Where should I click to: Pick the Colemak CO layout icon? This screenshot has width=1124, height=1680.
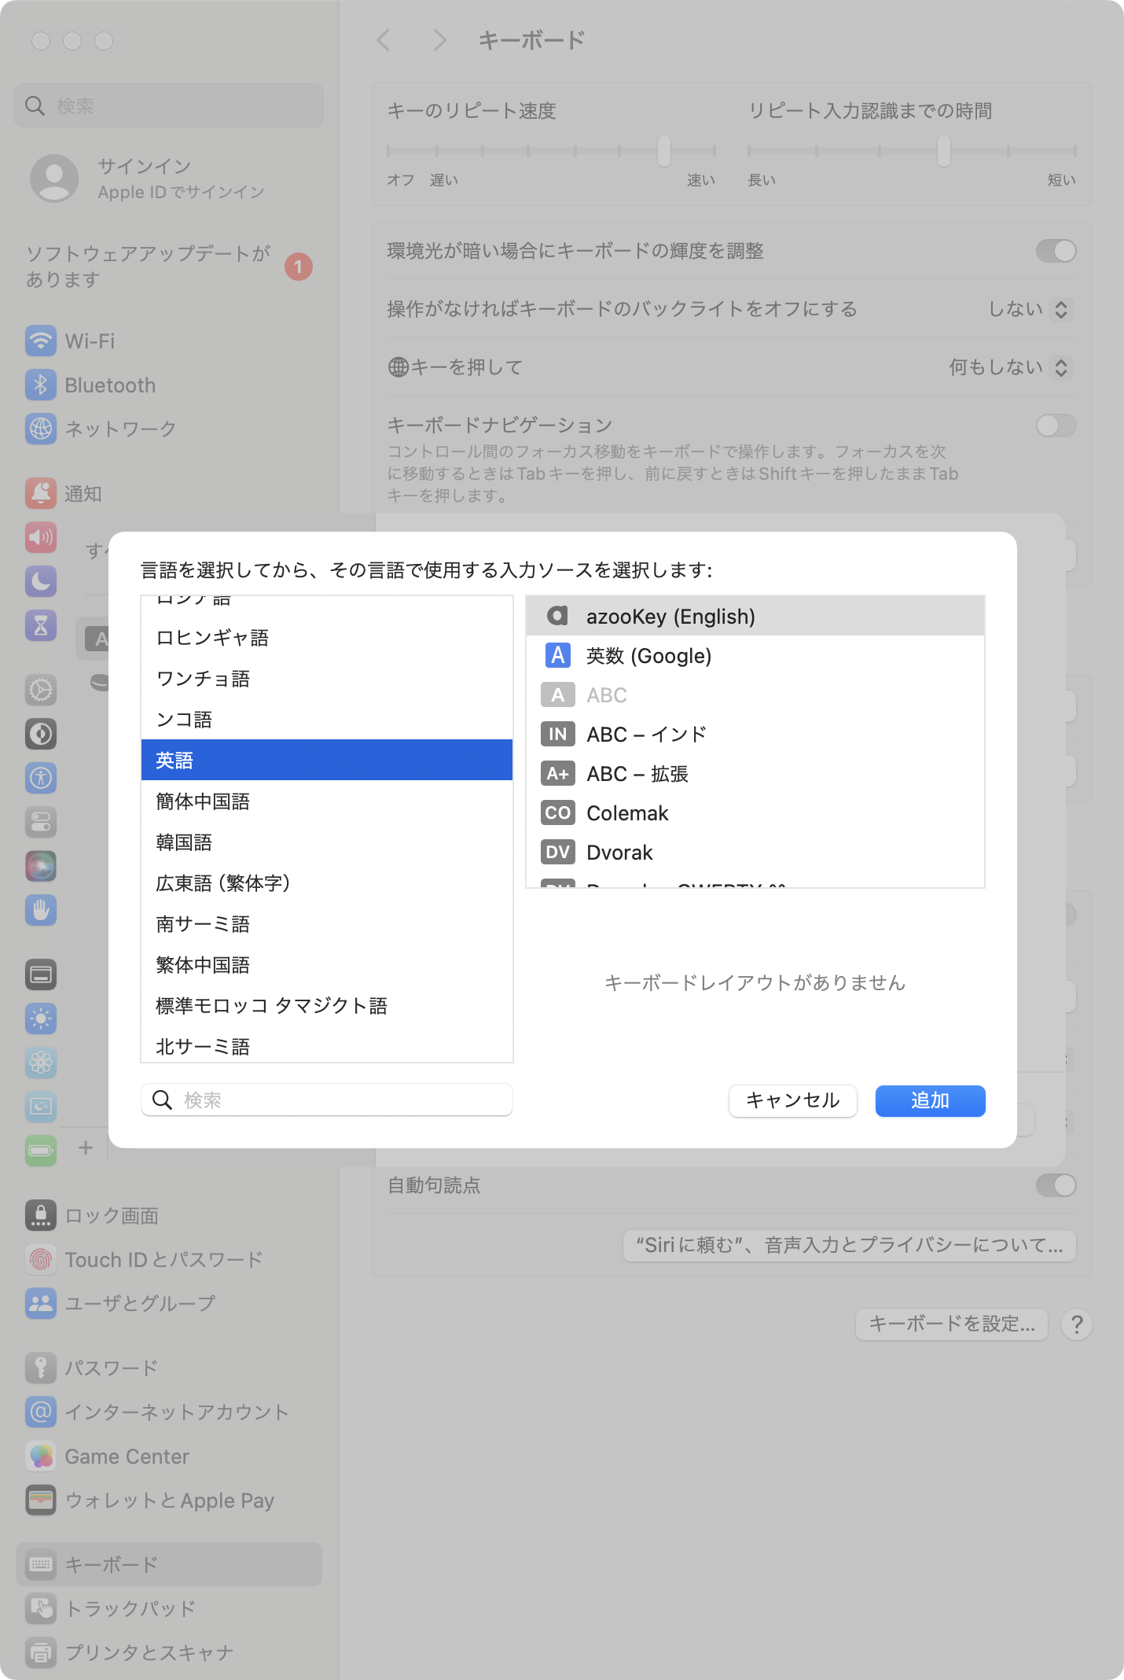point(557,812)
